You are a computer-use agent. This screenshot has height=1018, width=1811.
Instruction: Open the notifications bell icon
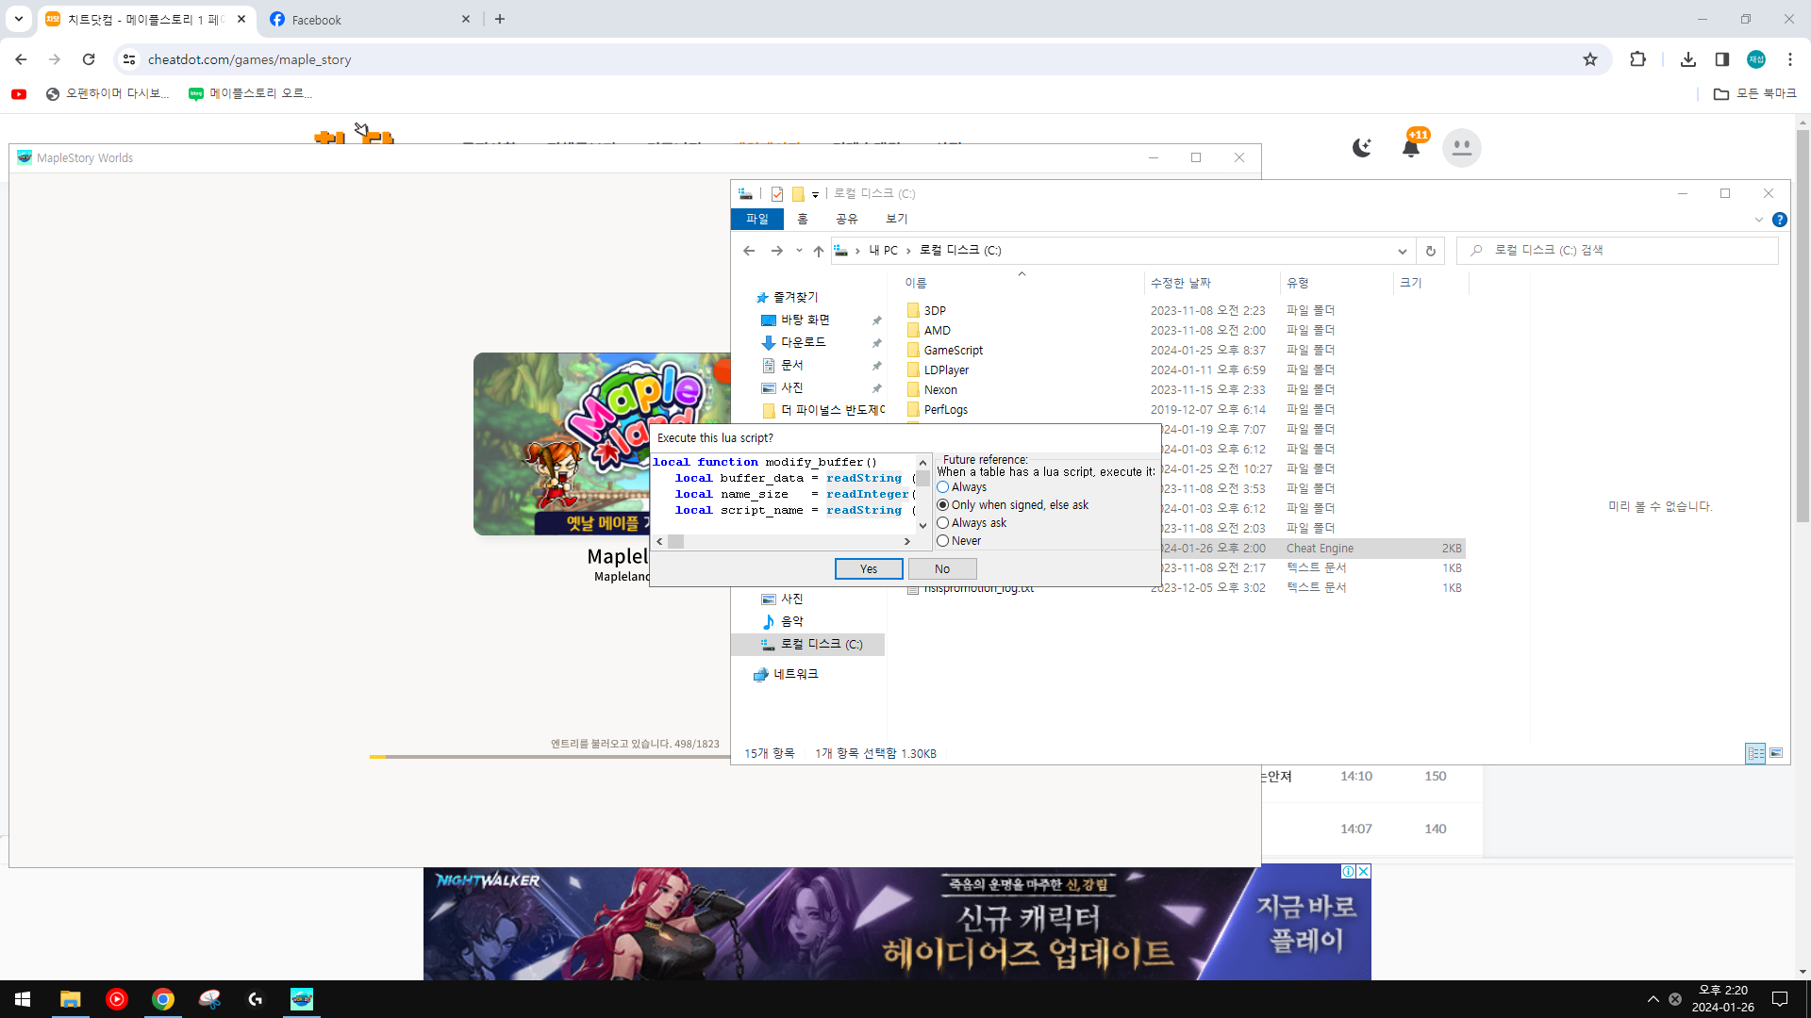(x=1410, y=148)
